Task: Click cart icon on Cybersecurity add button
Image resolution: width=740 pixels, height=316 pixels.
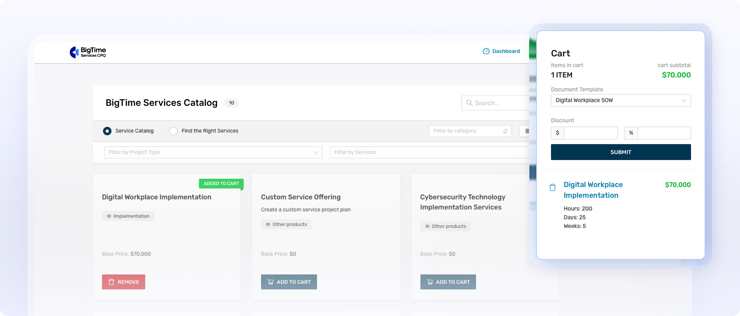Action: (x=430, y=282)
